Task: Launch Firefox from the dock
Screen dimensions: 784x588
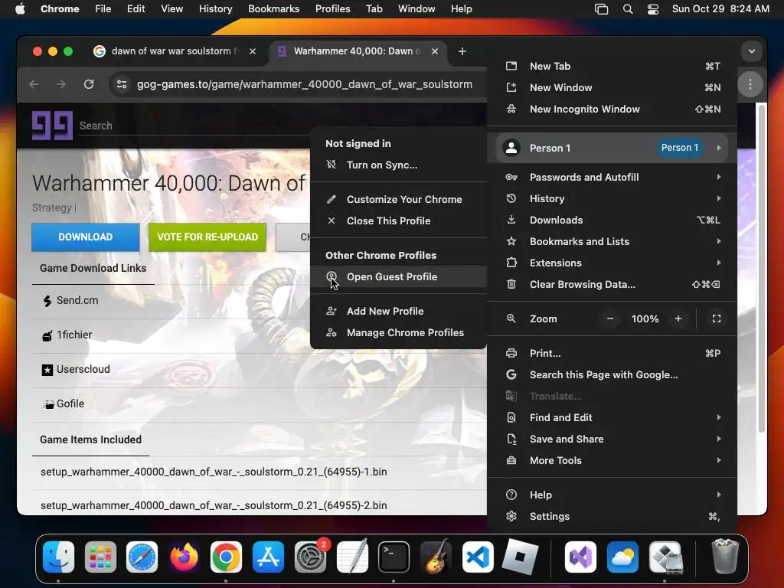Action: pyautogui.click(x=184, y=557)
